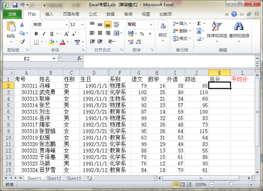
Task: Switch to the Sheet2 worksheet tab
Action: point(54,178)
